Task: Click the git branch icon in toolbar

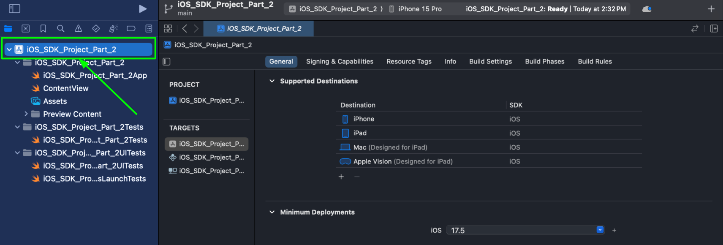Action: [x=168, y=9]
